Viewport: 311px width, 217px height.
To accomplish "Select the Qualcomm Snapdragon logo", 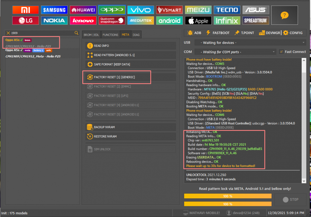I will (x=112, y=20).
